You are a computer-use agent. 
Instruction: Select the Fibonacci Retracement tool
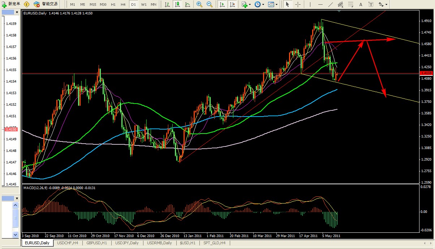[x=350, y=4]
